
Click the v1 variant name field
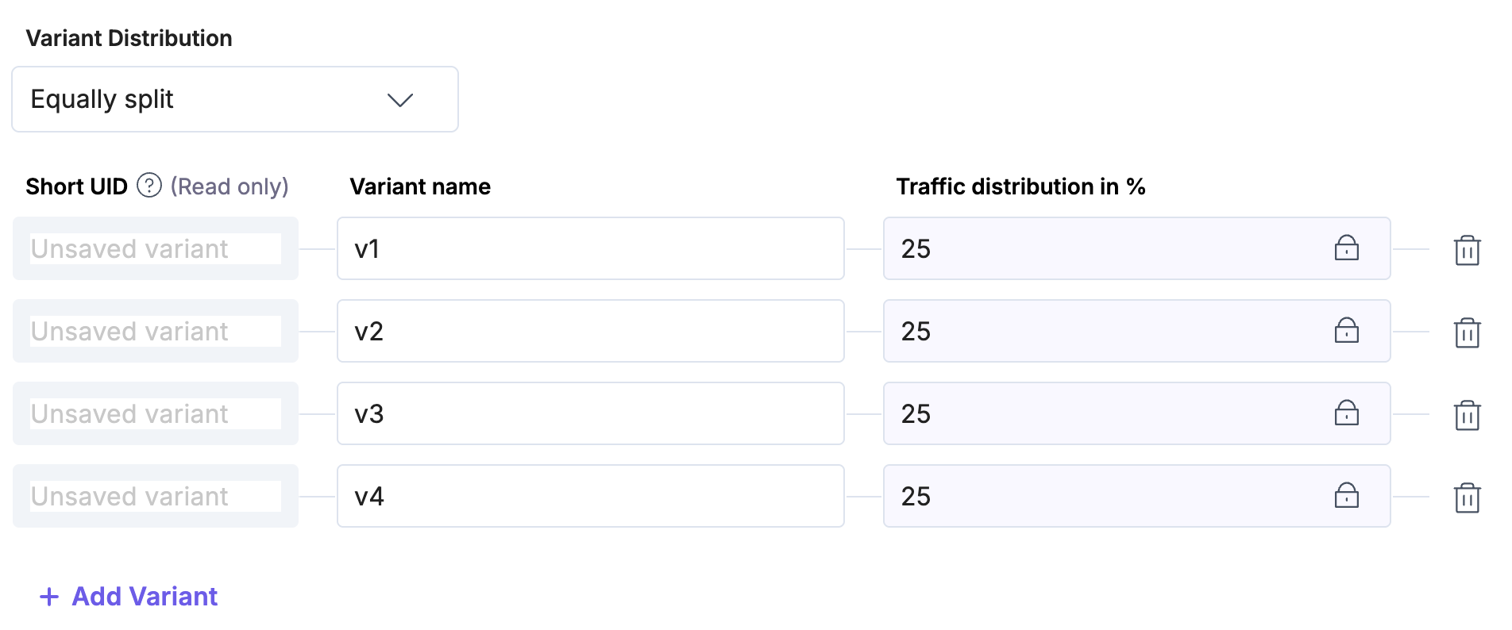click(x=590, y=248)
